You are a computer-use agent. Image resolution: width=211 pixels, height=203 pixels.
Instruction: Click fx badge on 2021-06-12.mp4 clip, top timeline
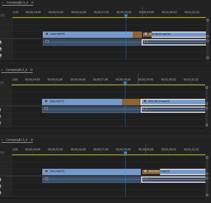[x=146, y=34]
